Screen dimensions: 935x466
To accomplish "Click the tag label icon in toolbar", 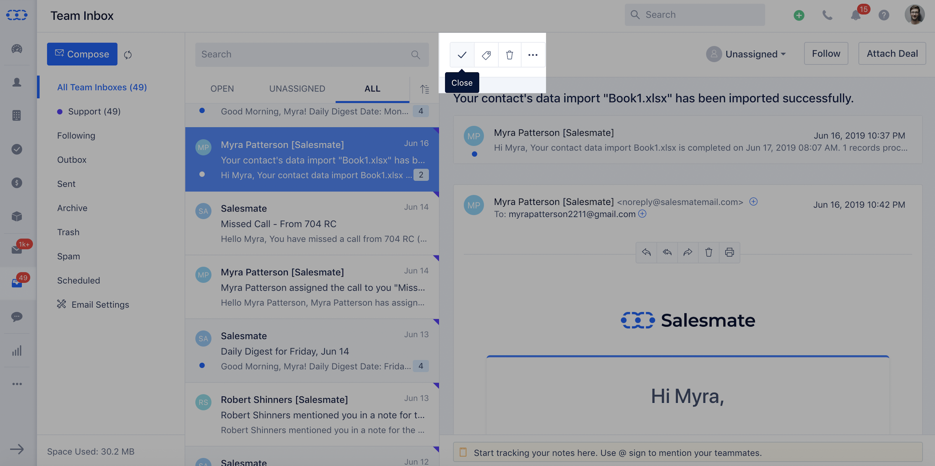I will click(486, 55).
